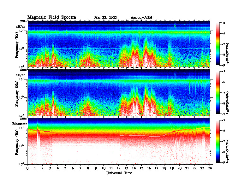Click the "-5" tick on dH/dt color scale
The height and width of the screenshot is (193, 250).
tap(223, 23)
